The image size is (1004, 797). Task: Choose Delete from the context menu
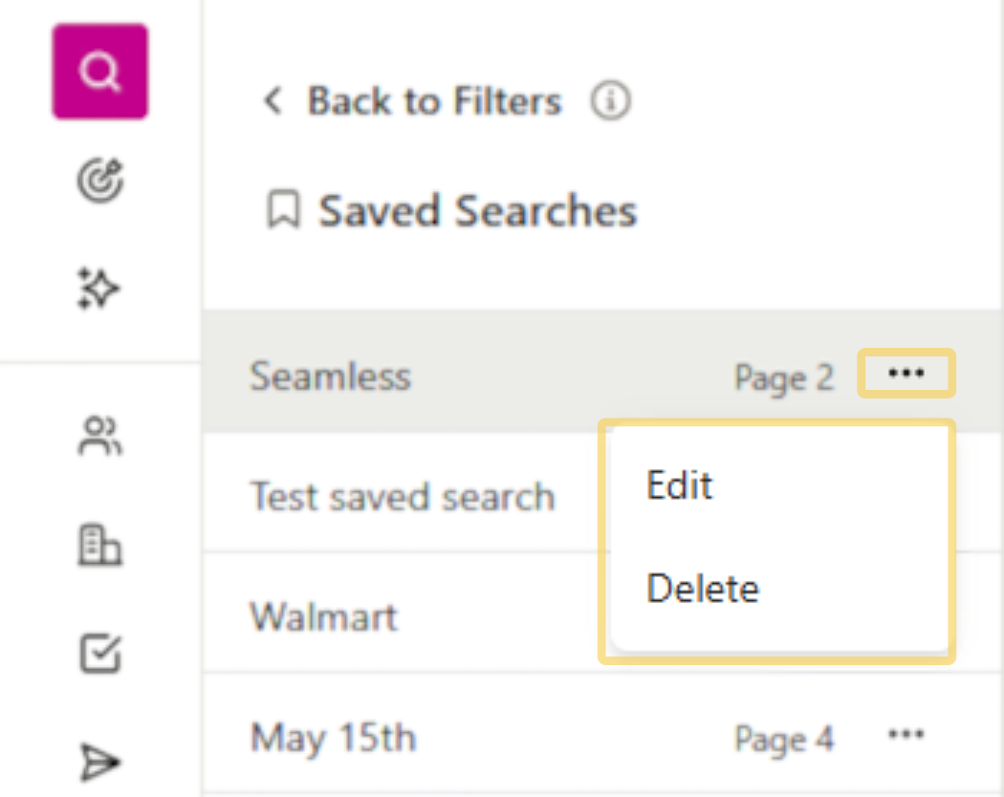[702, 589]
